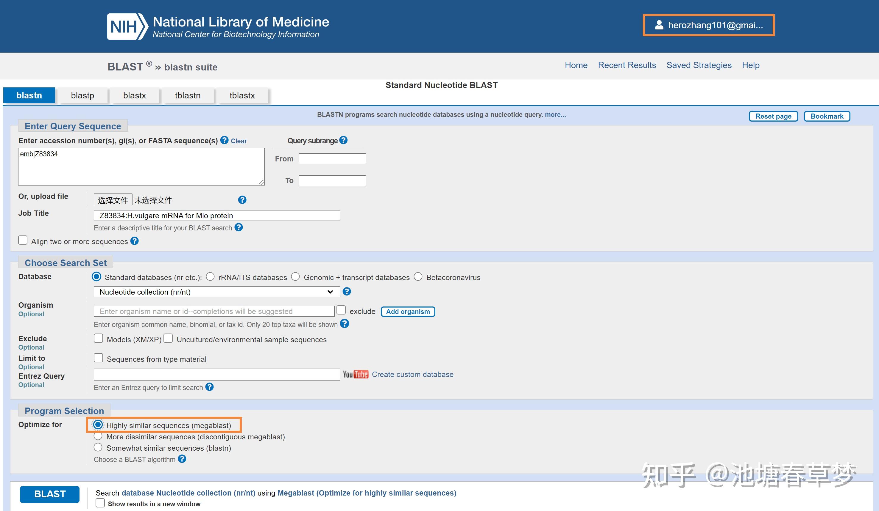Click help icon next to Job Title description

click(239, 227)
